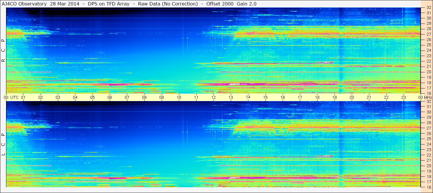Click the 15 hour time axis label

(x=265, y=97)
